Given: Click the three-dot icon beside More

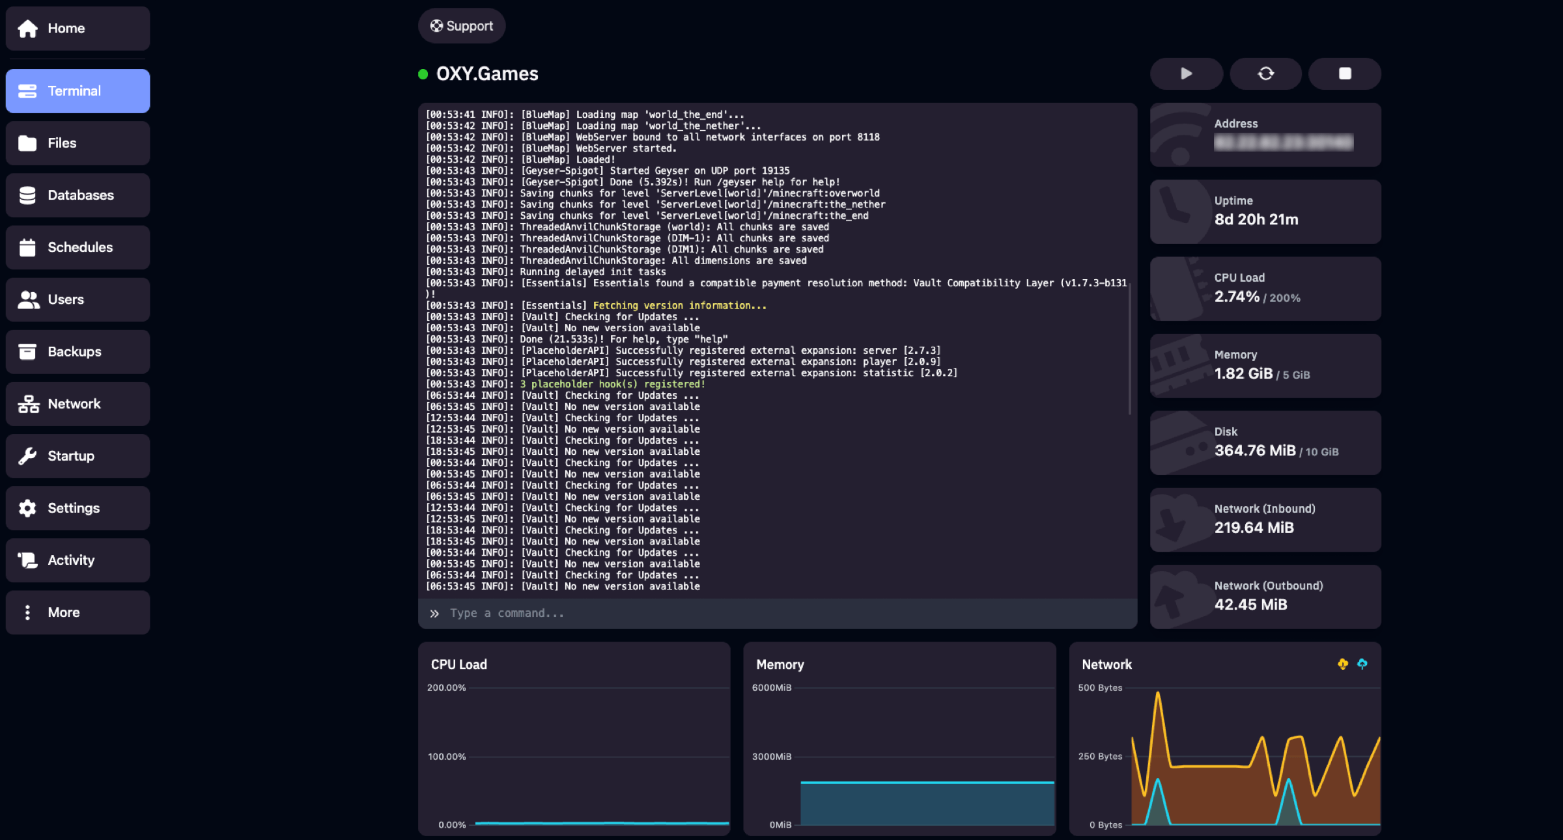Looking at the screenshot, I should coord(27,612).
